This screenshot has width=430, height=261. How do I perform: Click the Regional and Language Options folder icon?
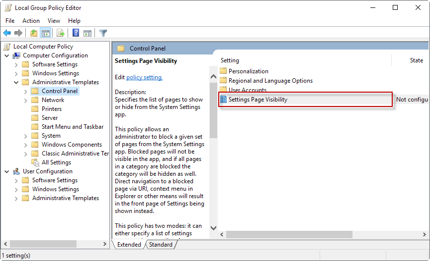click(x=223, y=80)
